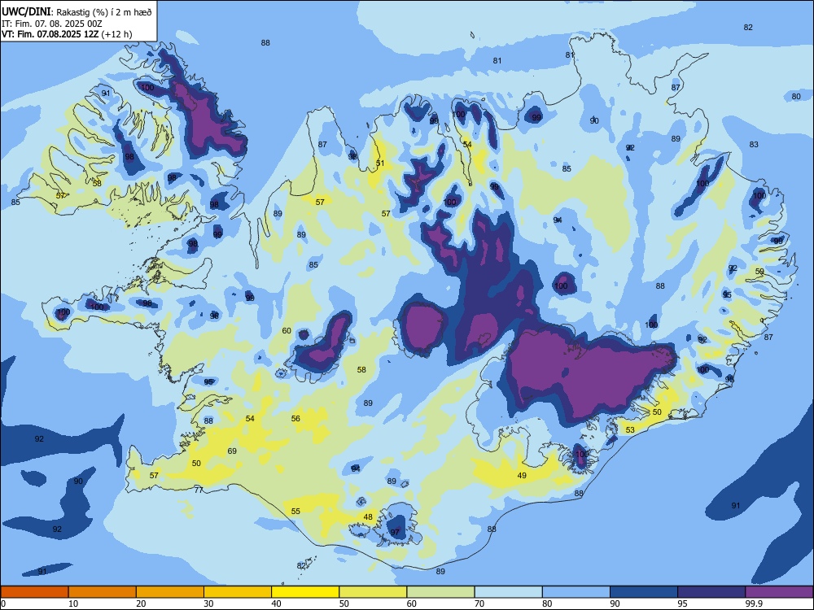Image resolution: width=814 pixels, height=610 pixels.
Task: Click the 'VT: Fim. 07.08.2025 12Z' line
Action: point(50,34)
